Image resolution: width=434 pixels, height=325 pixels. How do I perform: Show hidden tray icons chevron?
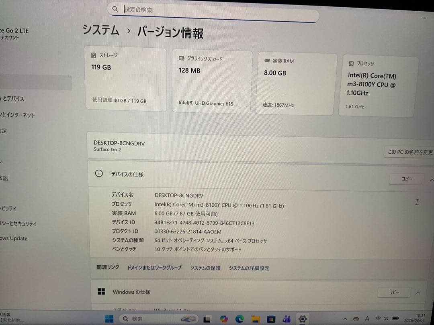[345, 319]
